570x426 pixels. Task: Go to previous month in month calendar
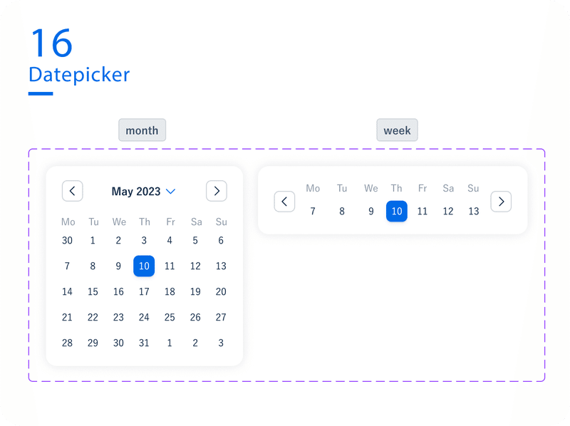point(73,191)
